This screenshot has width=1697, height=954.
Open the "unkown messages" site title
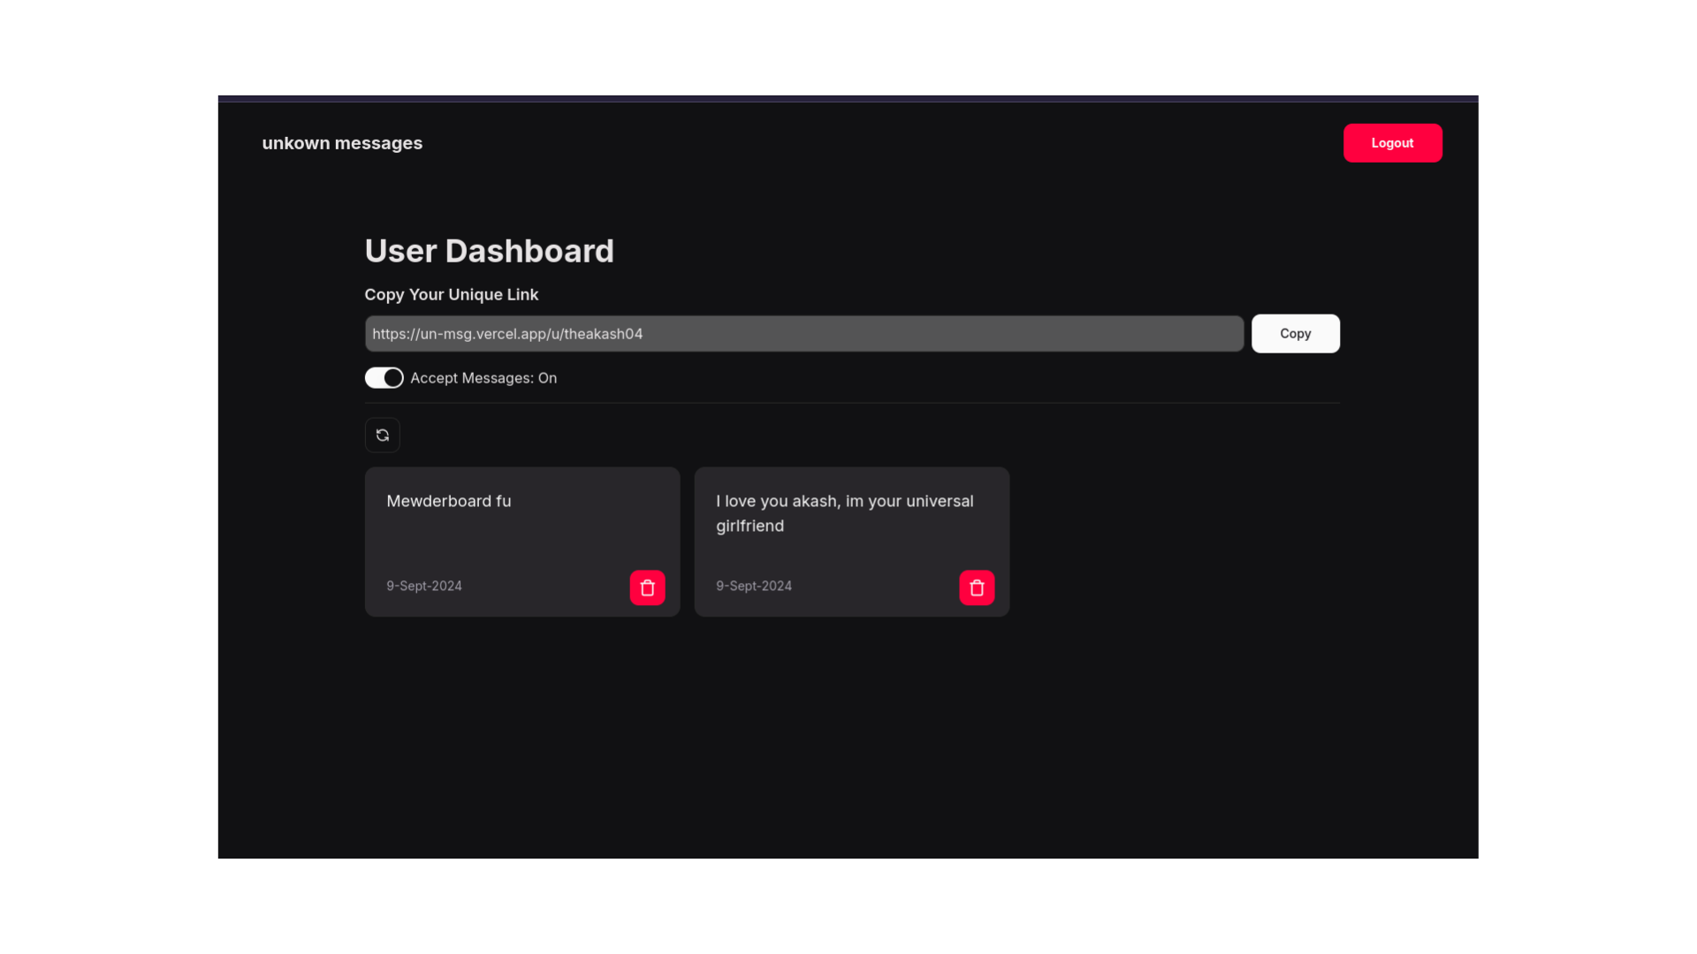342,143
